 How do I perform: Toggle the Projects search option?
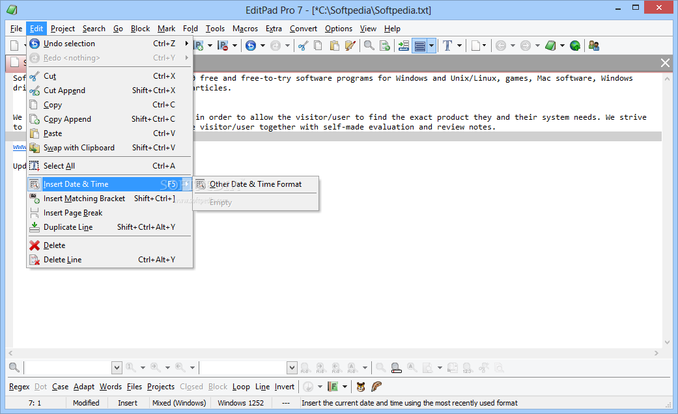161,387
